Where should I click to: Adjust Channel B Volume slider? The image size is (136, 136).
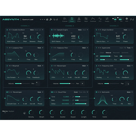coord(67,84)
